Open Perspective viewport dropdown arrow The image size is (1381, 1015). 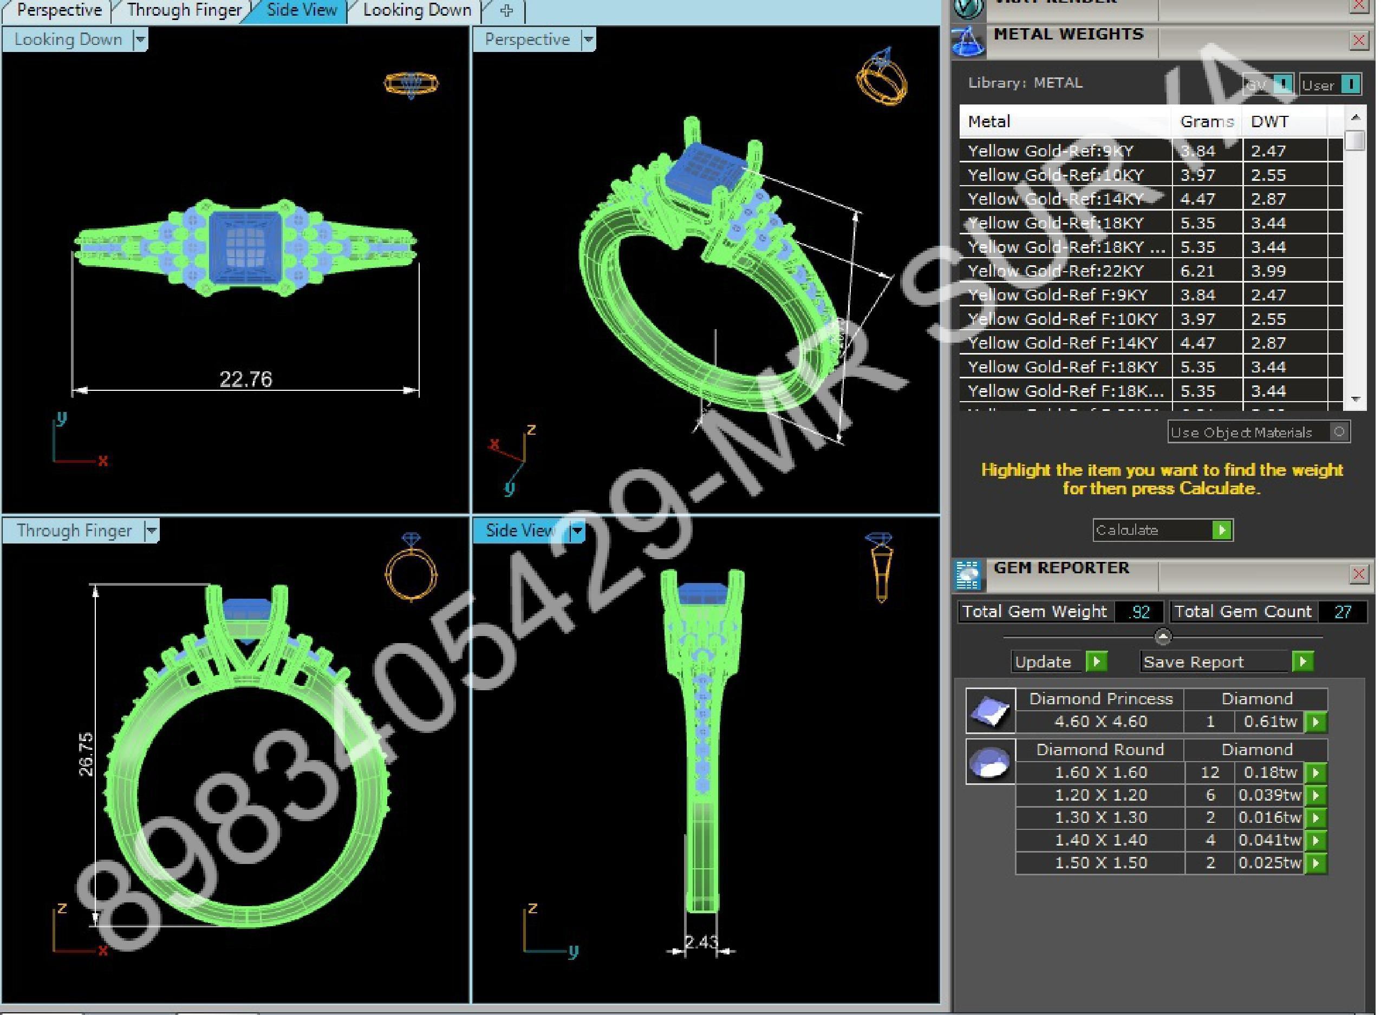[588, 40]
